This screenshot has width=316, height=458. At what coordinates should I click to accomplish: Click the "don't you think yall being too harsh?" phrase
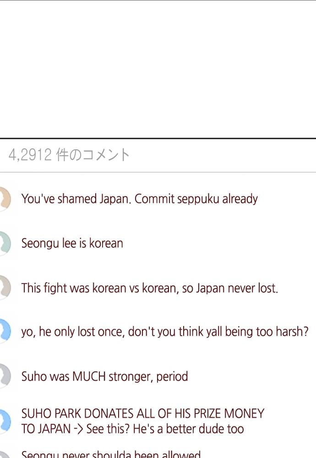[218, 332]
